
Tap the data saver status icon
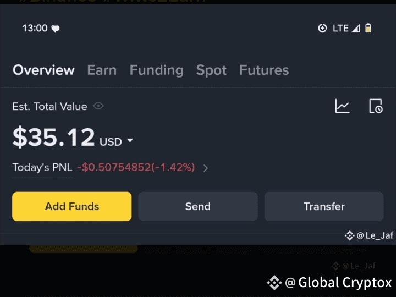pos(322,28)
